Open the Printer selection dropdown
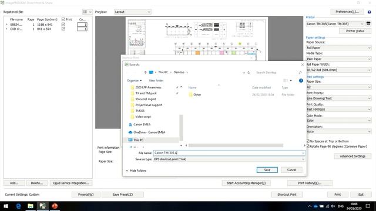The width and height of the screenshot is (376, 211). 335,23
